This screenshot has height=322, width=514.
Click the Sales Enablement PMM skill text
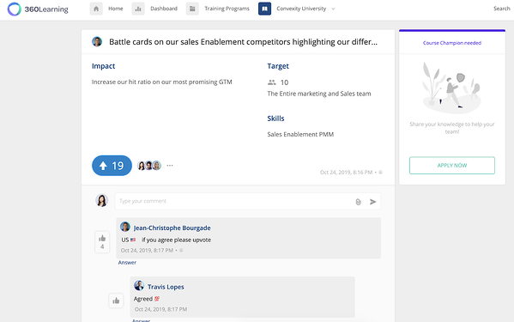[x=300, y=134]
